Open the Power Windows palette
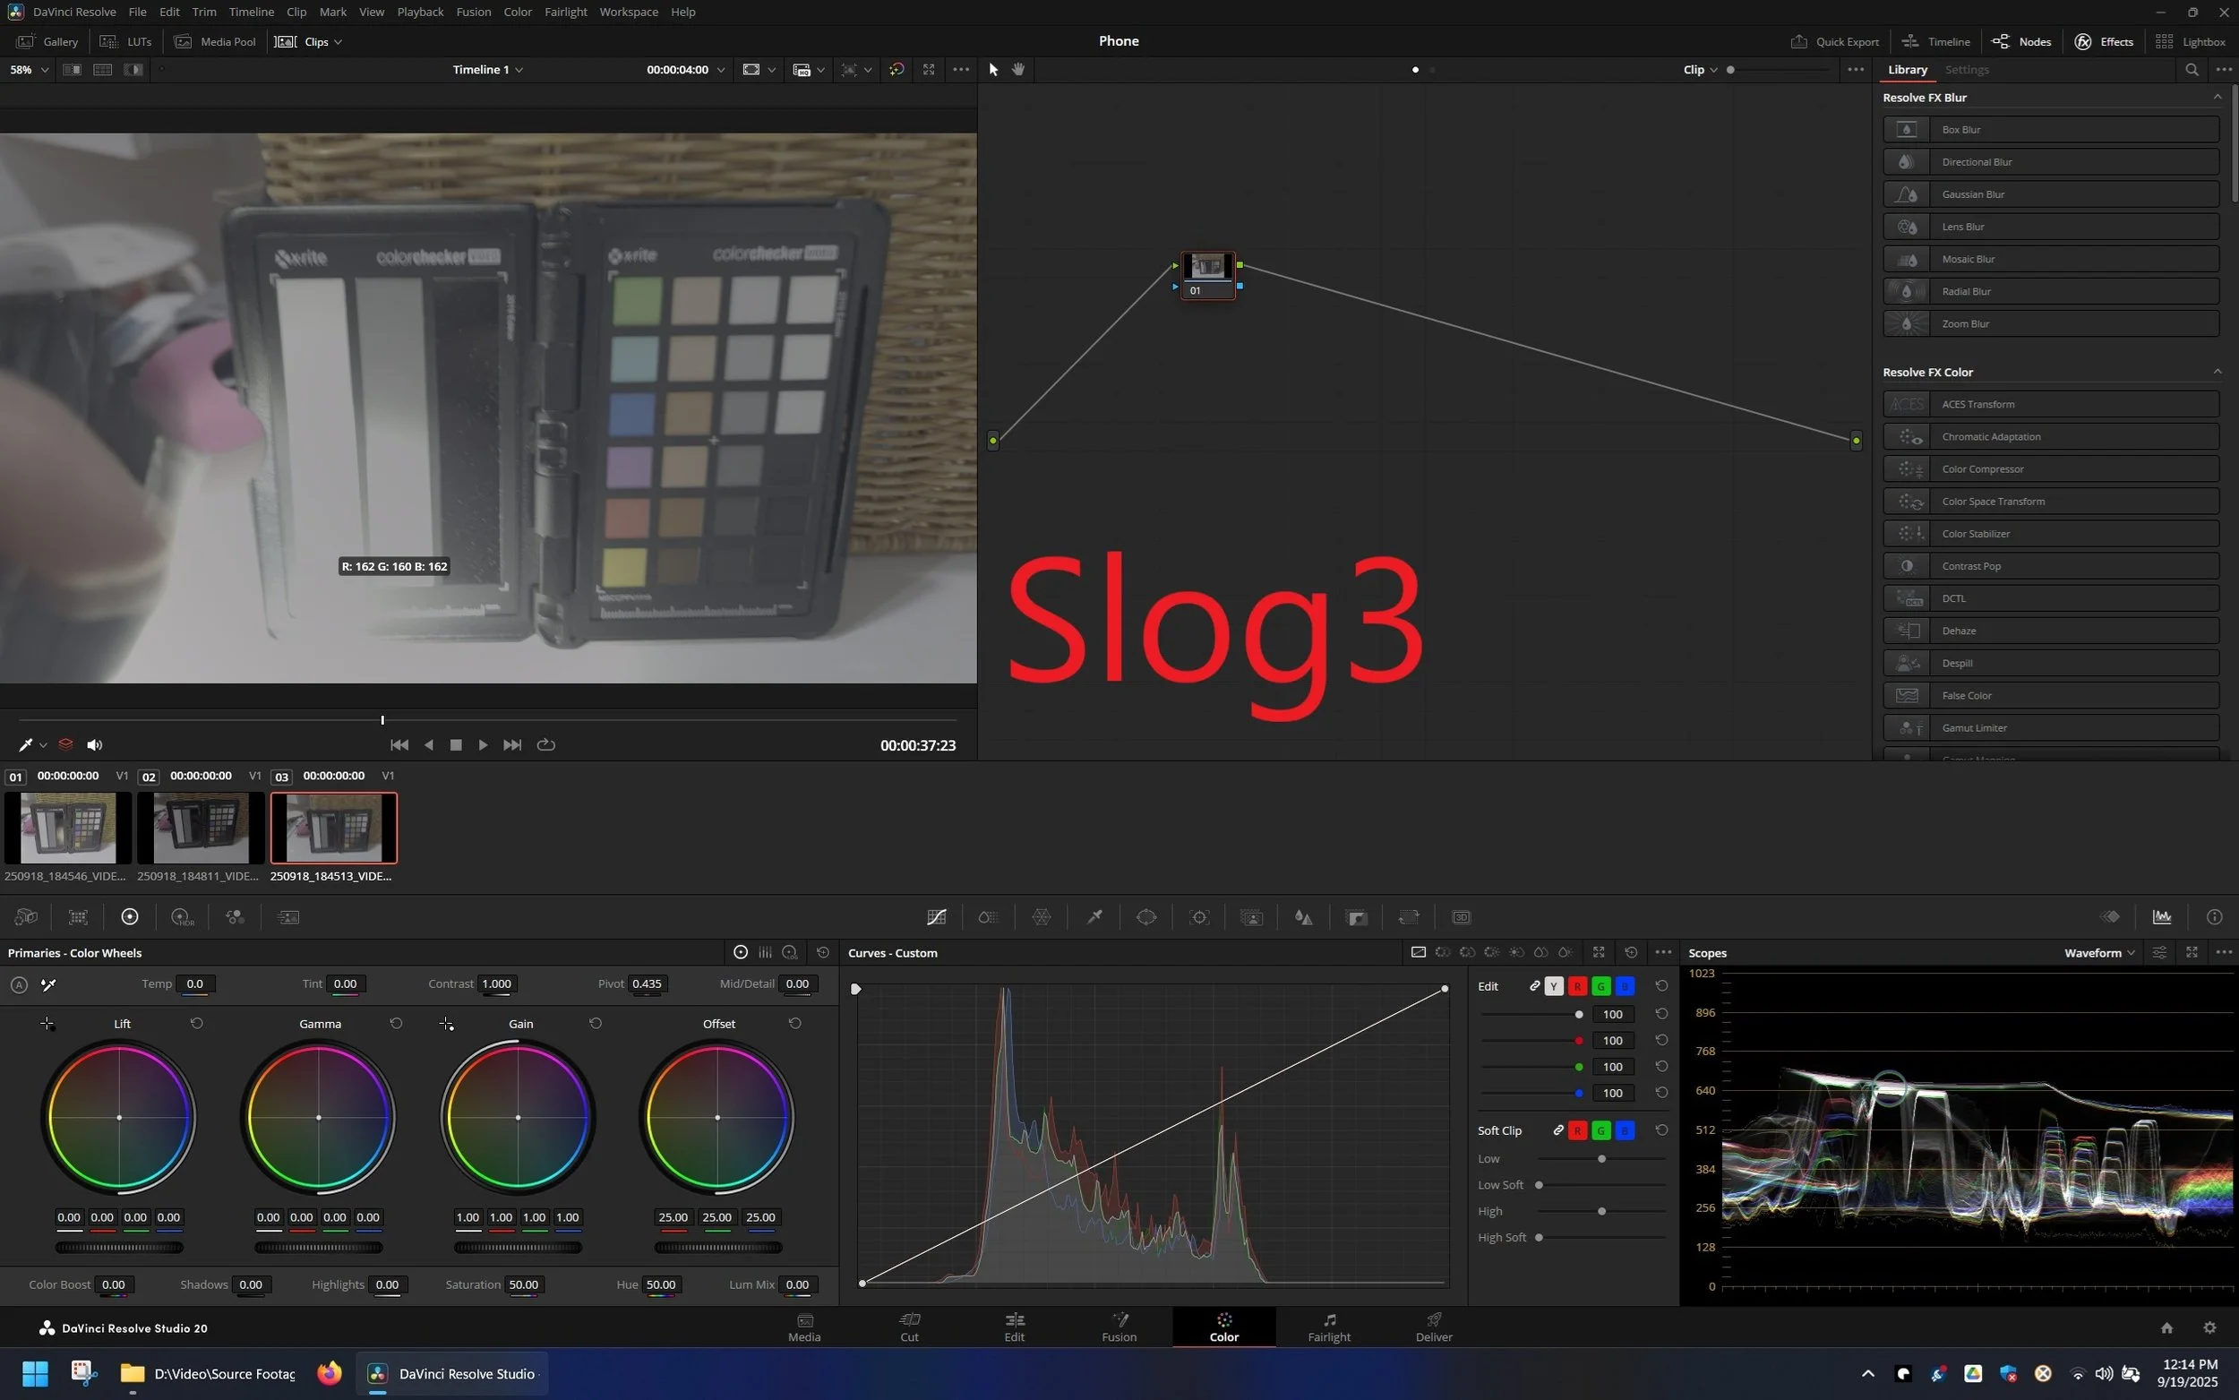2239x1400 pixels. [1145, 916]
